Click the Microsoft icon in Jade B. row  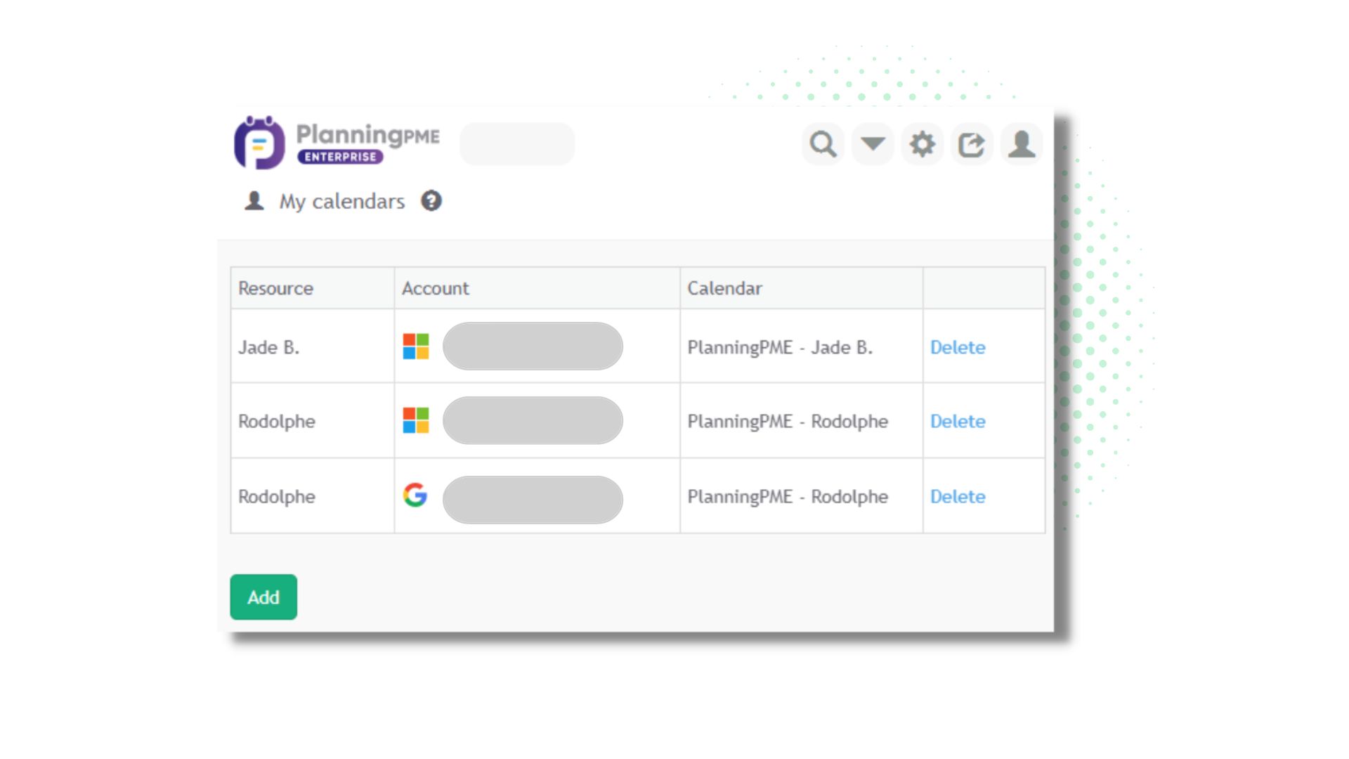pos(416,346)
